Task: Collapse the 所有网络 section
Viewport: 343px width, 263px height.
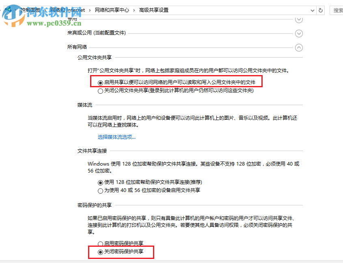Action: [299, 47]
